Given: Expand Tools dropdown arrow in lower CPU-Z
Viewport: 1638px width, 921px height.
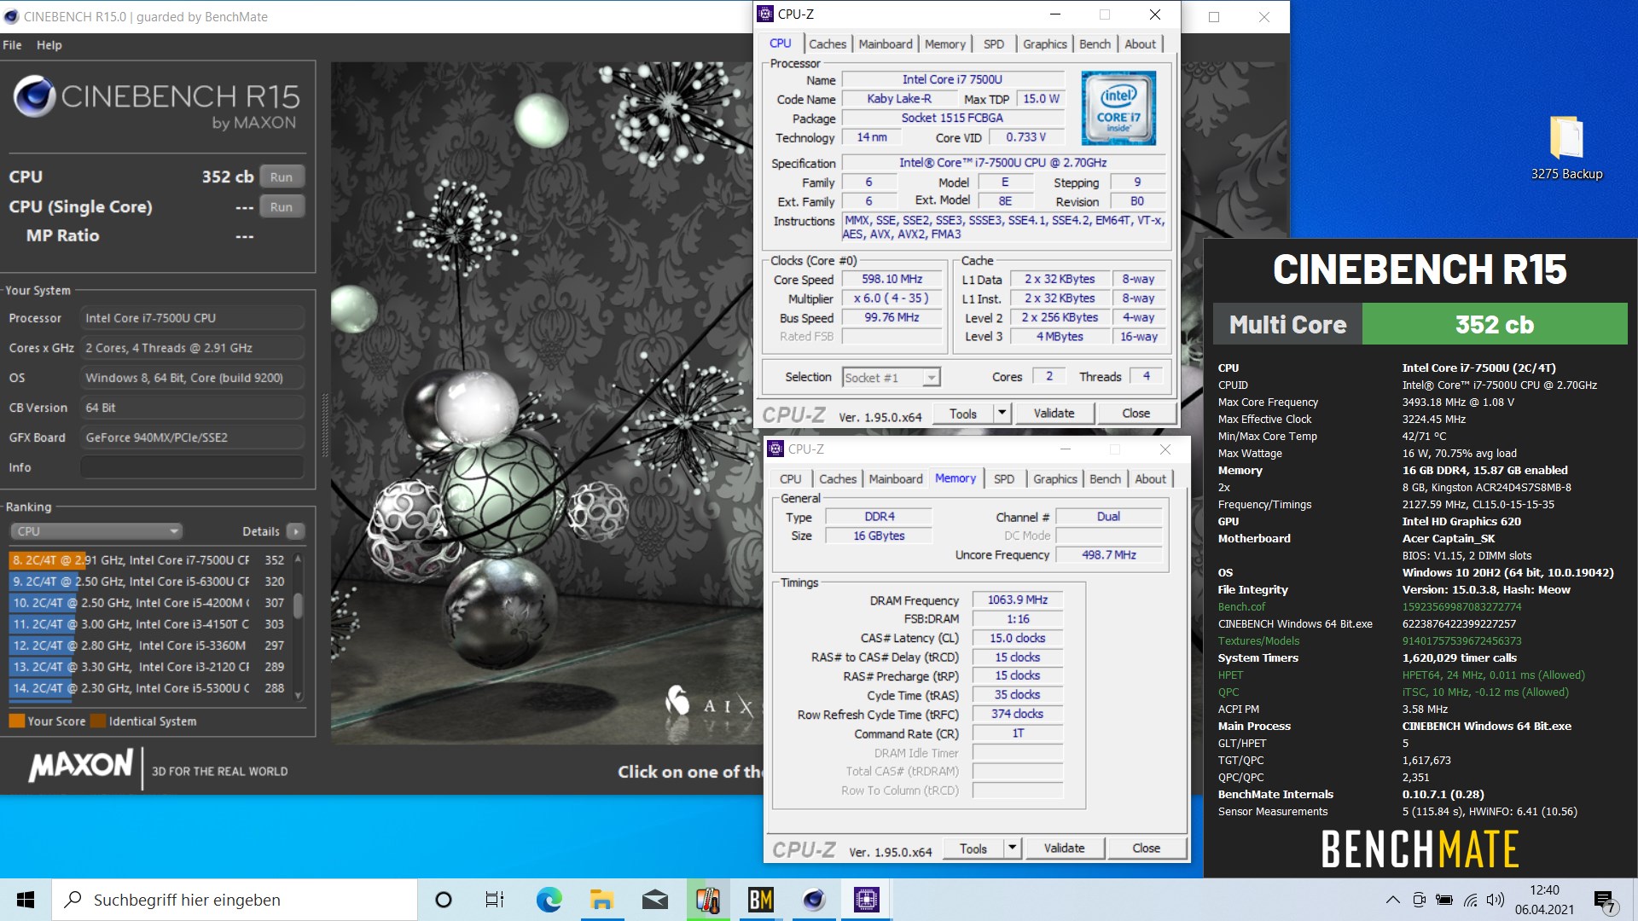Looking at the screenshot, I should 1013,849.
